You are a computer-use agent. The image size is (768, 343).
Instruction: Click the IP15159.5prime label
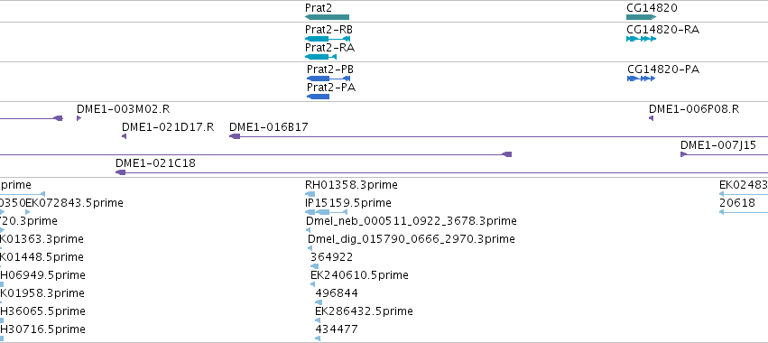coord(347,203)
